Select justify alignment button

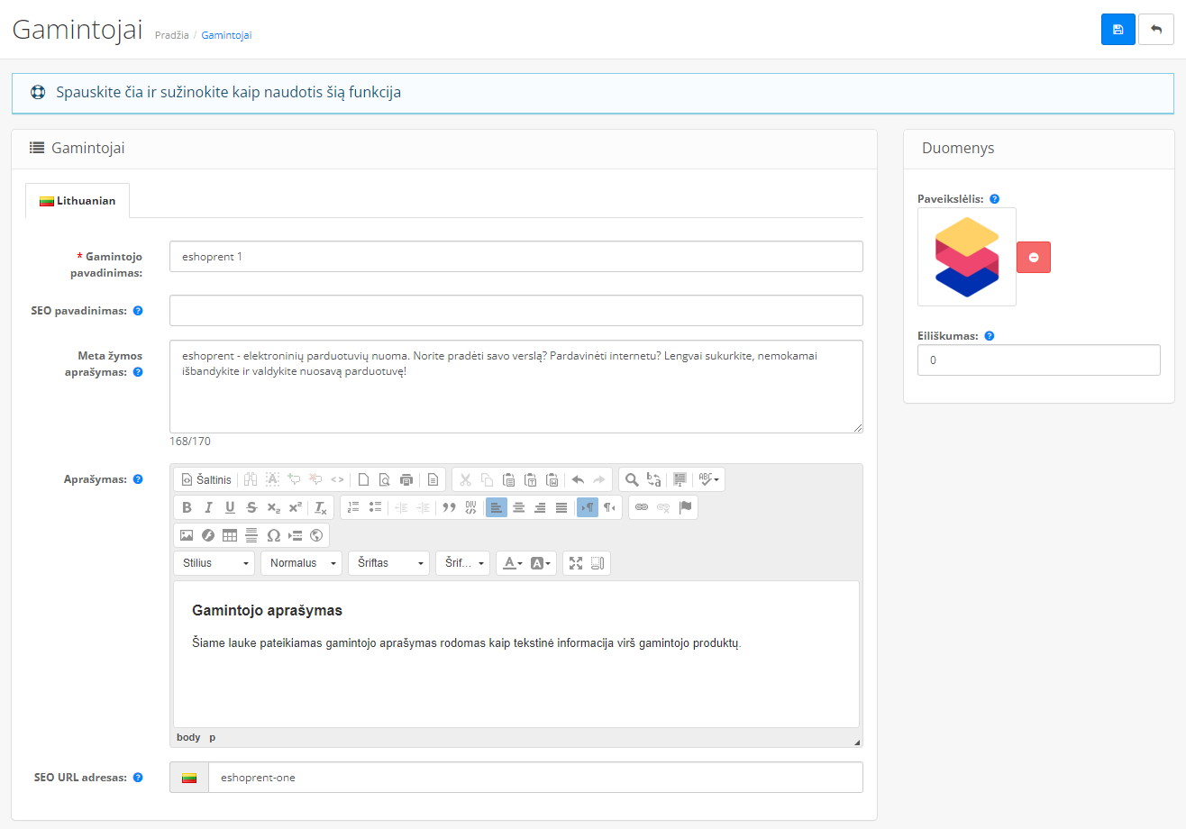(561, 507)
